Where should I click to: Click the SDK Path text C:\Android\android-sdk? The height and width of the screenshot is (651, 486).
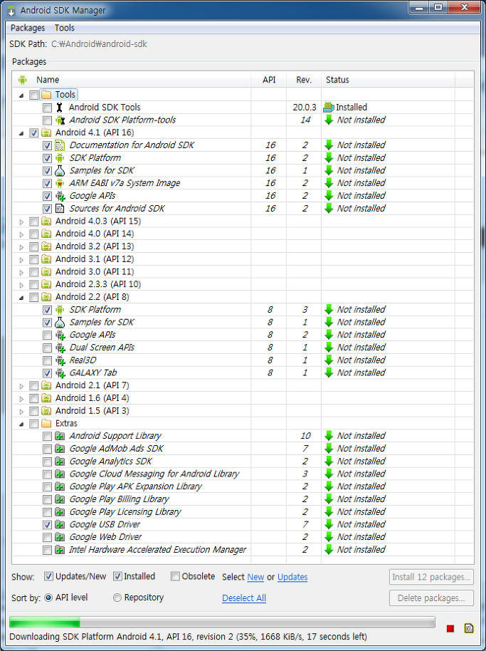tap(99, 44)
